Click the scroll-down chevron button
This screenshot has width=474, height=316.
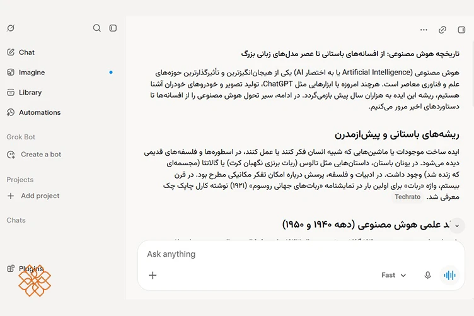pyautogui.click(x=457, y=226)
